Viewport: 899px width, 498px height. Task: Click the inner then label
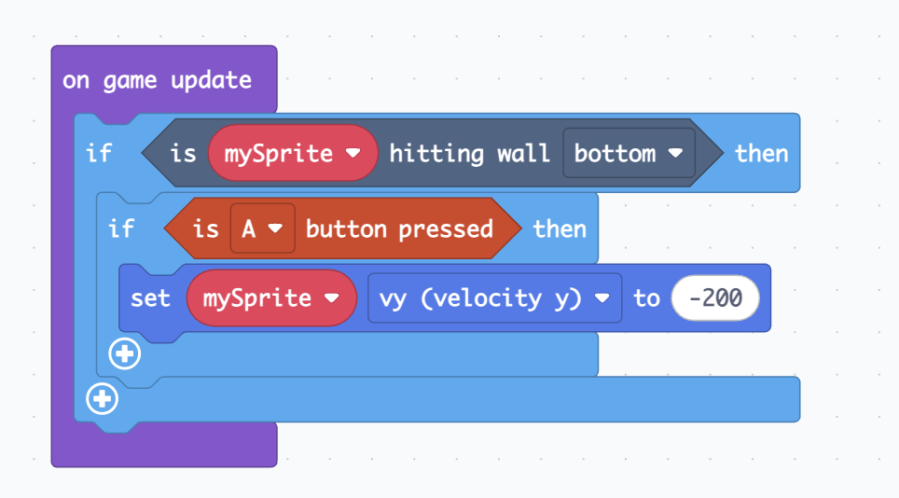pos(560,228)
